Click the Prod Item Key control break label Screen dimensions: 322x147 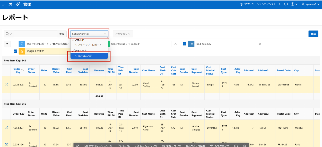click(203, 44)
